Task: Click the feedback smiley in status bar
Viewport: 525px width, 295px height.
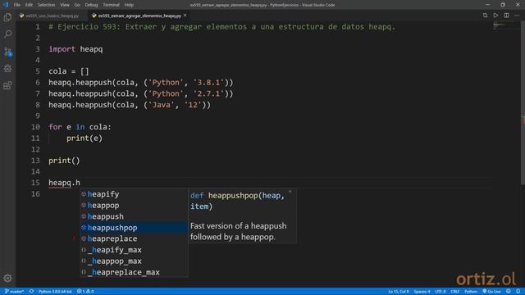Action: pyautogui.click(x=509, y=292)
